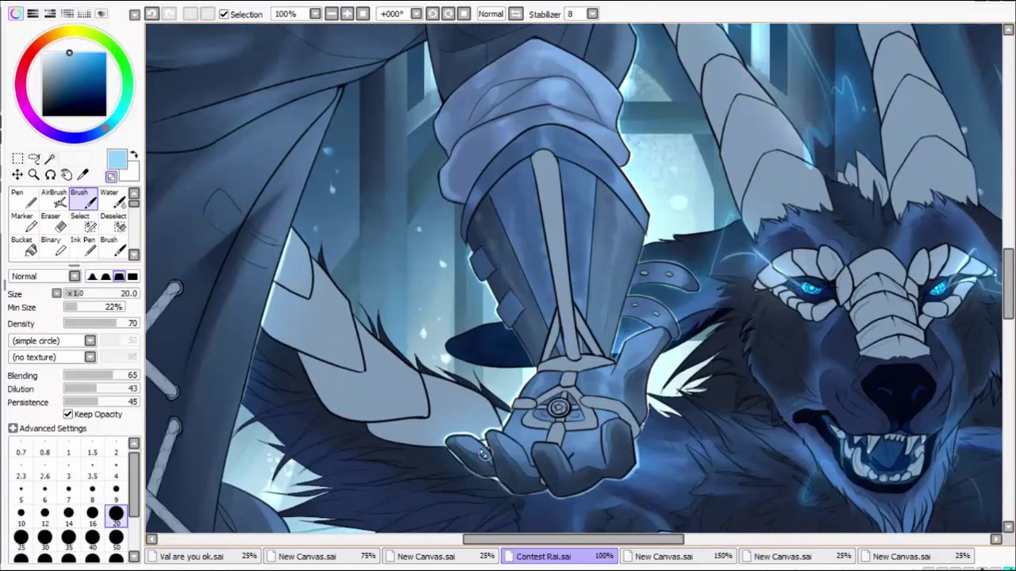Select the rectangular selection tool
The image size is (1016, 571).
pos(17,159)
